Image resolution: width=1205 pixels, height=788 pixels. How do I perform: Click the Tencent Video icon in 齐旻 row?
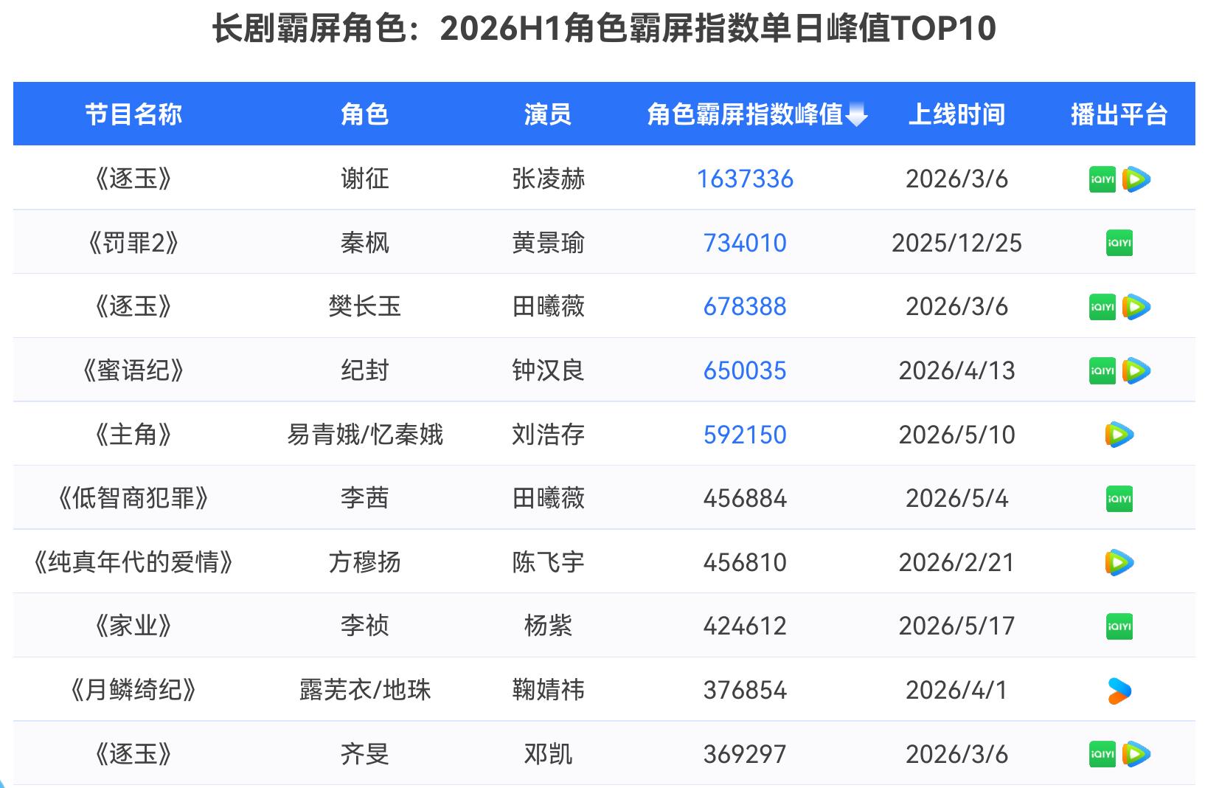pos(1136,754)
